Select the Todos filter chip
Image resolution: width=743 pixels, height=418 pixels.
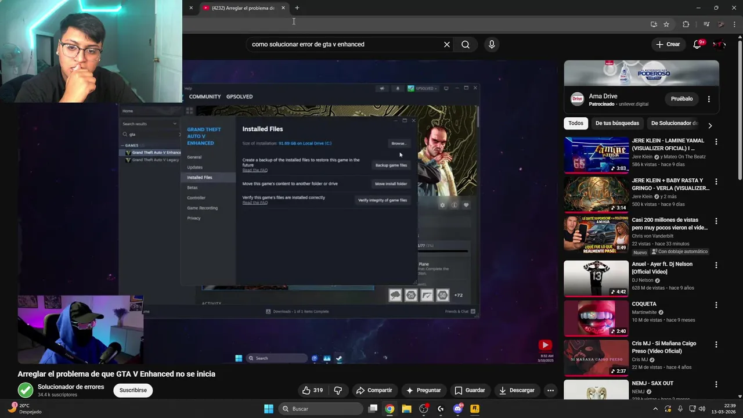pyautogui.click(x=576, y=123)
